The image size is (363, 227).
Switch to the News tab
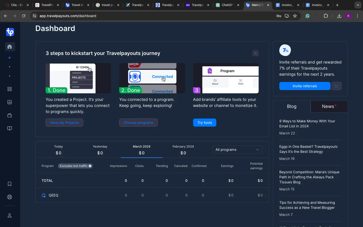329,106
